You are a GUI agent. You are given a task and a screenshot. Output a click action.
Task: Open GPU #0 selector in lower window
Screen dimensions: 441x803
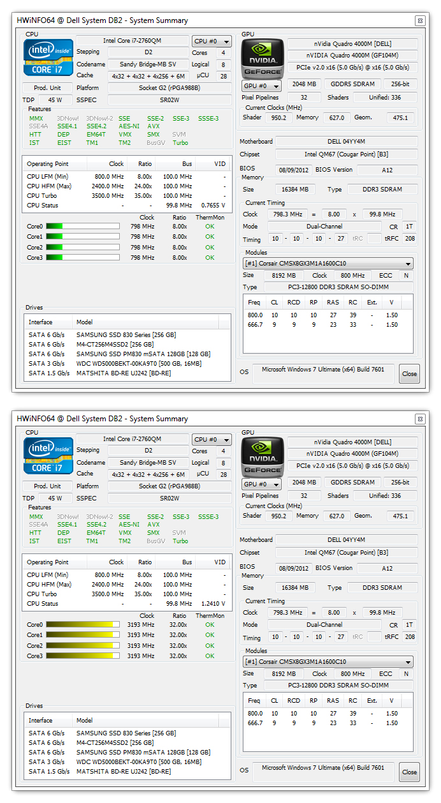pos(261,484)
